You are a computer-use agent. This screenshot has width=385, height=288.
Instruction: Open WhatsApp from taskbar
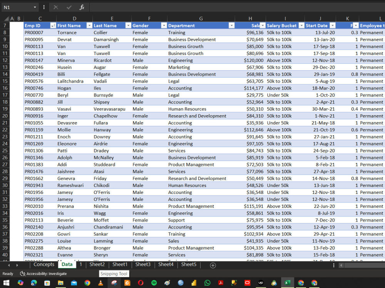point(208,283)
